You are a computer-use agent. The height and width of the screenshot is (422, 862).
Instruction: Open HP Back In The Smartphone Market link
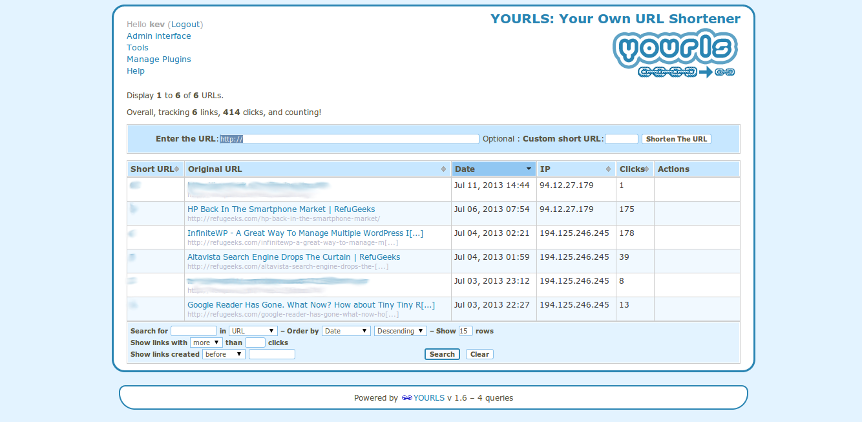[x=281, y=209]
